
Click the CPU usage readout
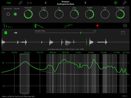click(125, 96)
